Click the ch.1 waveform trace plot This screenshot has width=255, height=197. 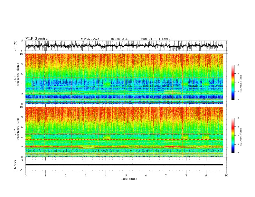124,46
